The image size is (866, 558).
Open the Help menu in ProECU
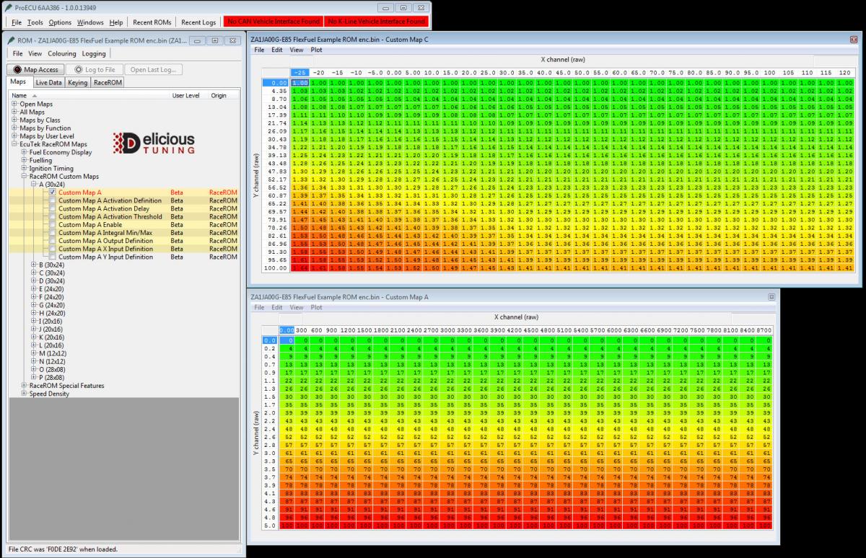tap(115, 22)
